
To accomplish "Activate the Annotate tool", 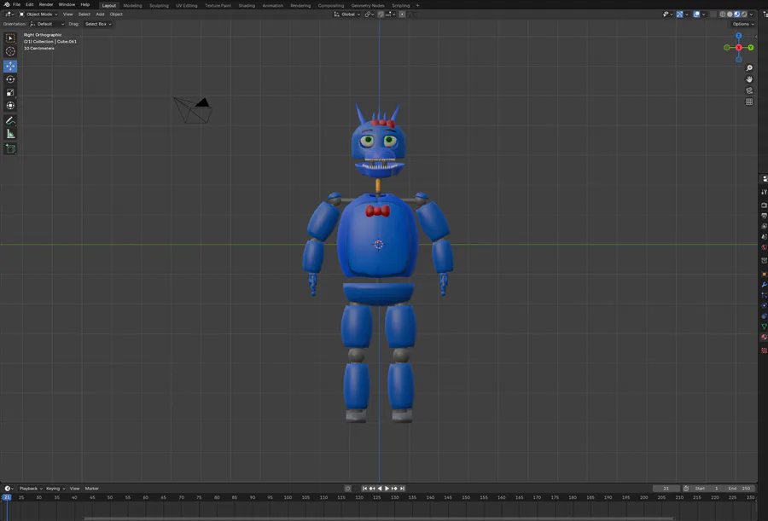I will (10, 120).
